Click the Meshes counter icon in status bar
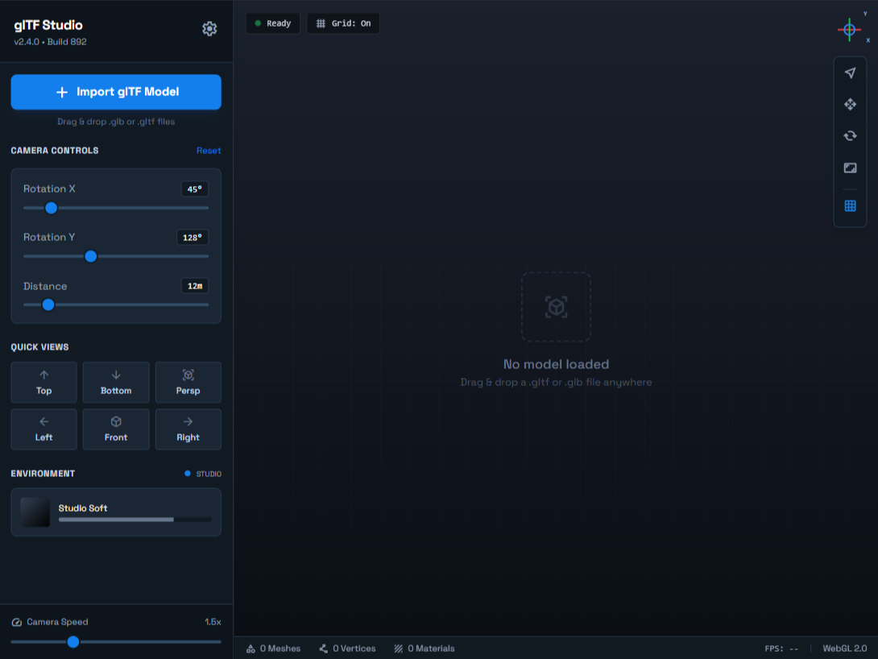 pos(250,648)
